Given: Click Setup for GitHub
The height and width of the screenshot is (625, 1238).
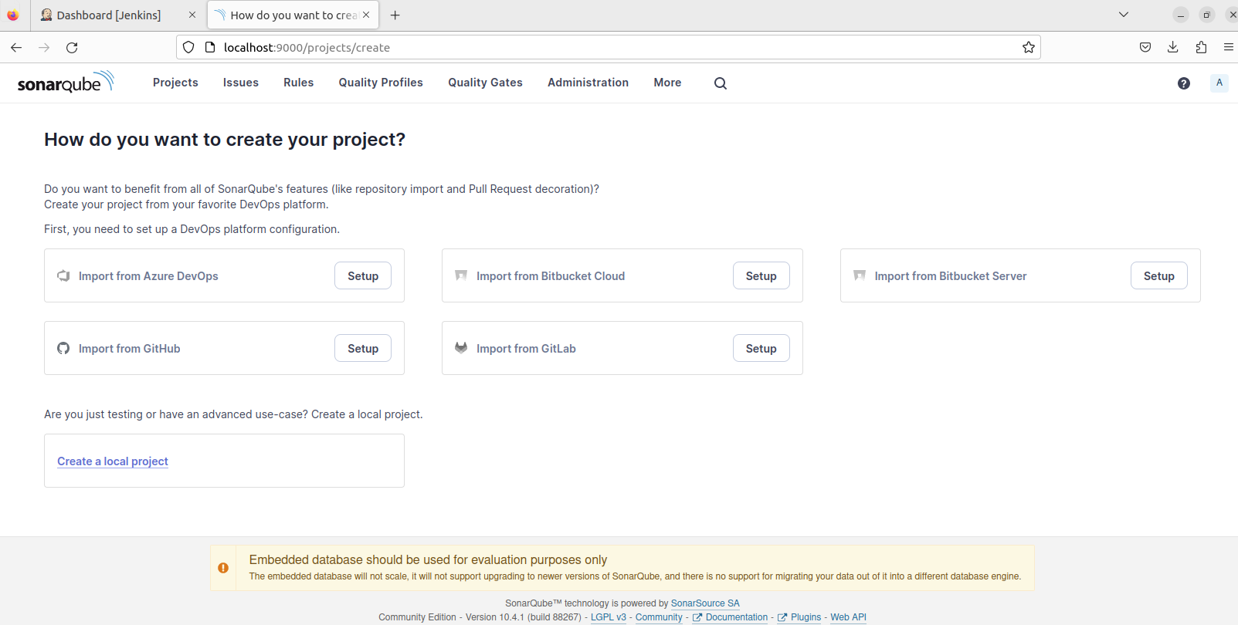Looking at the screenshot, I should [x=363, y=348].
